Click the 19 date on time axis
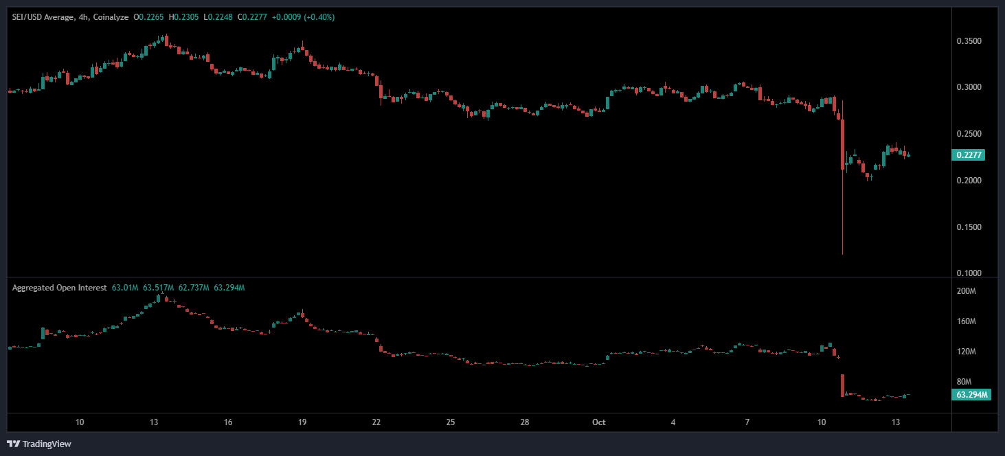The height and width of the screenshot is (456, 1005). tap(302, 422)
